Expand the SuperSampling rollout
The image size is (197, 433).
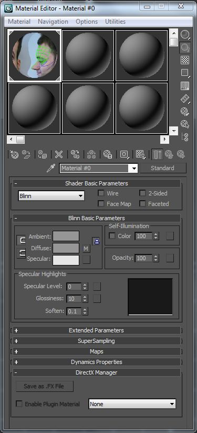point(96,341)
